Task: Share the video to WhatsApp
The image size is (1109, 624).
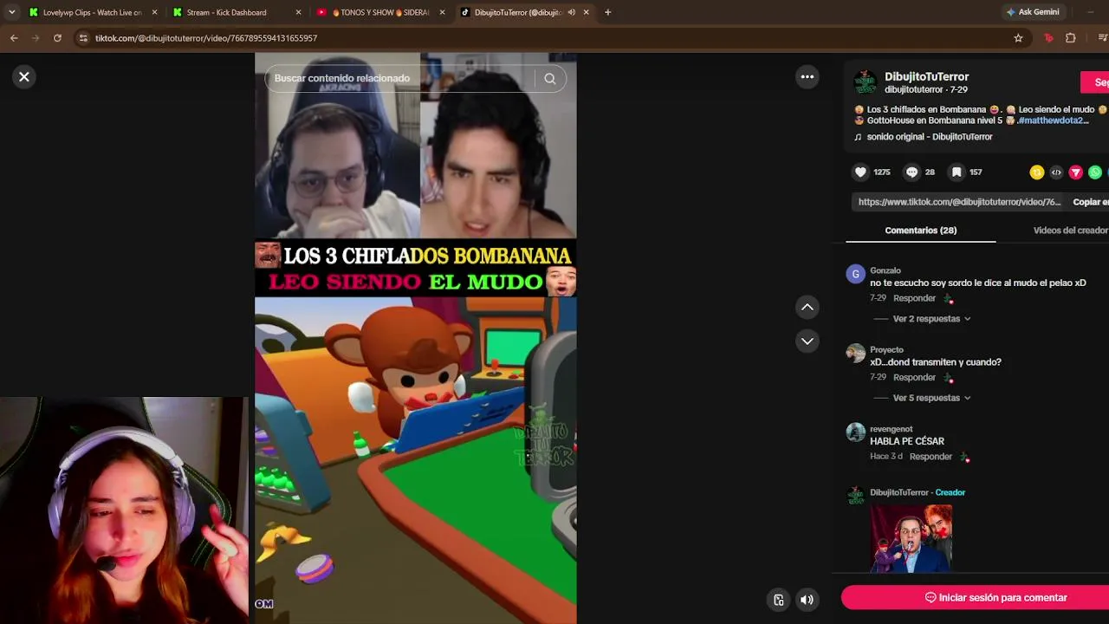Action: pyautogui.click(x=1095, y=172)
